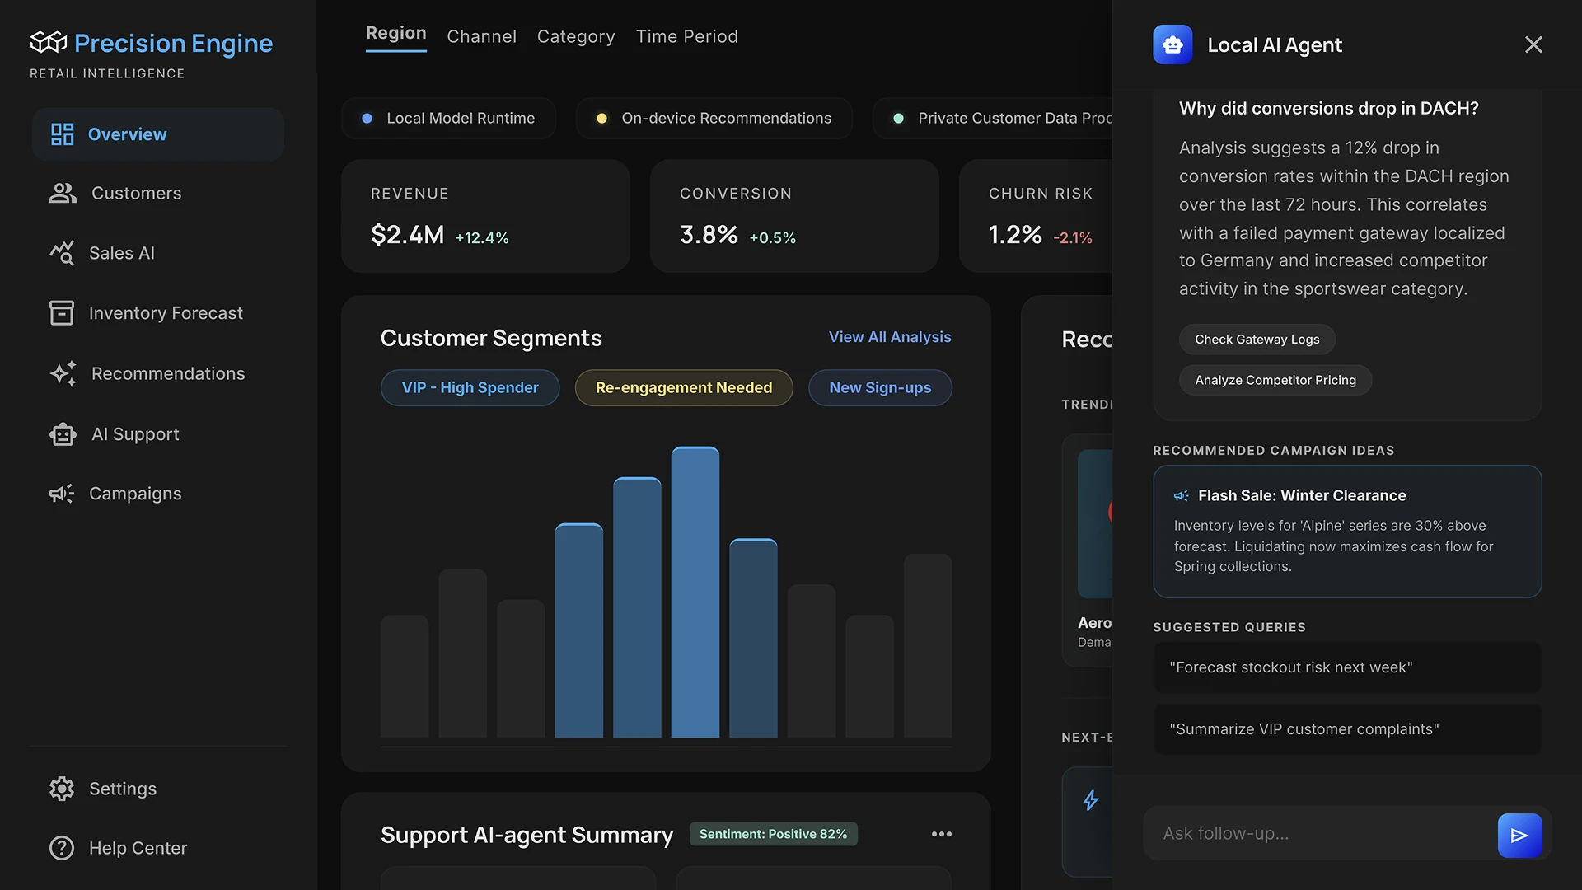
Task: Open Sales AI from the sidebar icon
Action: (63, 253)
